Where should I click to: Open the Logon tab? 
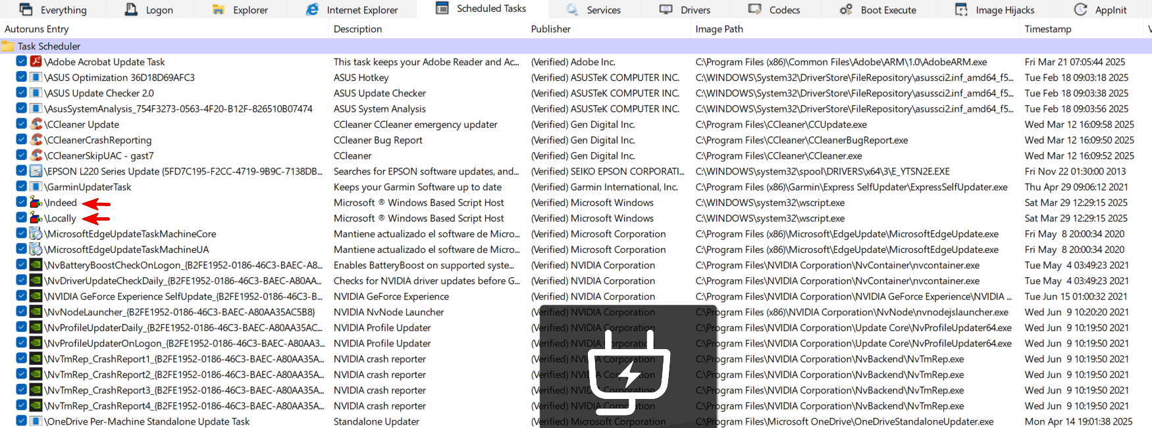[149, 10]
